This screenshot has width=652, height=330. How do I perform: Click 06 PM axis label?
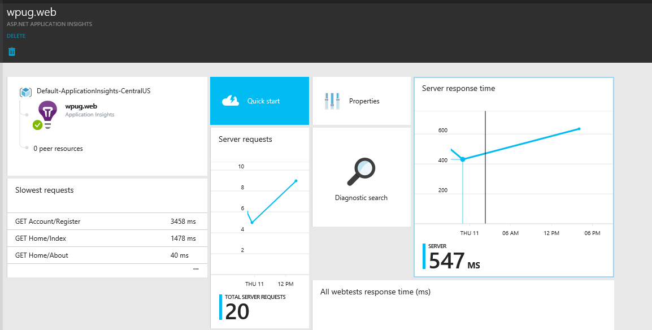(593, 233)
